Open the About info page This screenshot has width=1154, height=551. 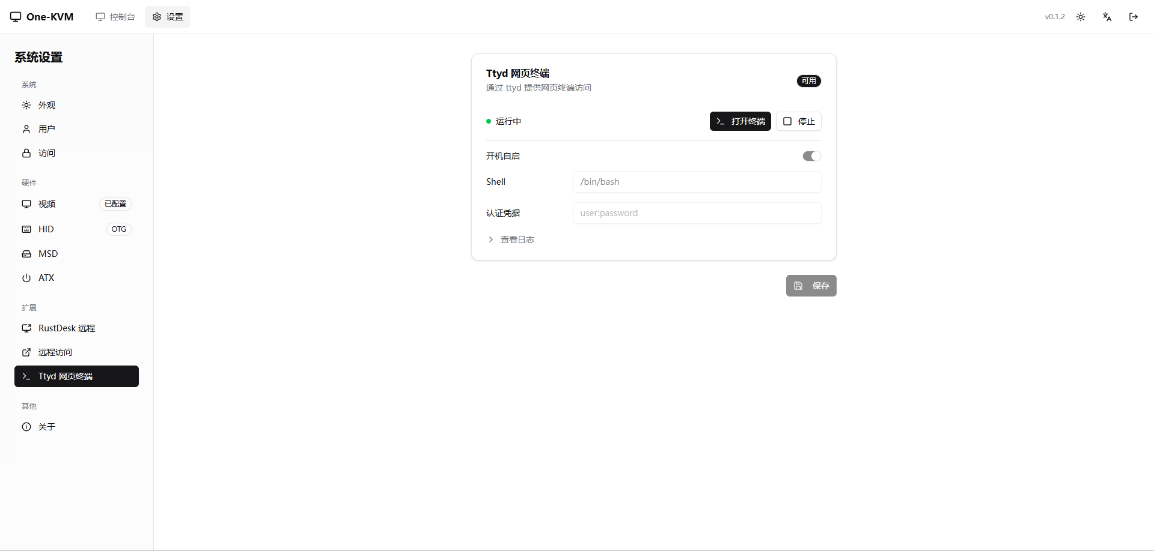pos(47,427)
